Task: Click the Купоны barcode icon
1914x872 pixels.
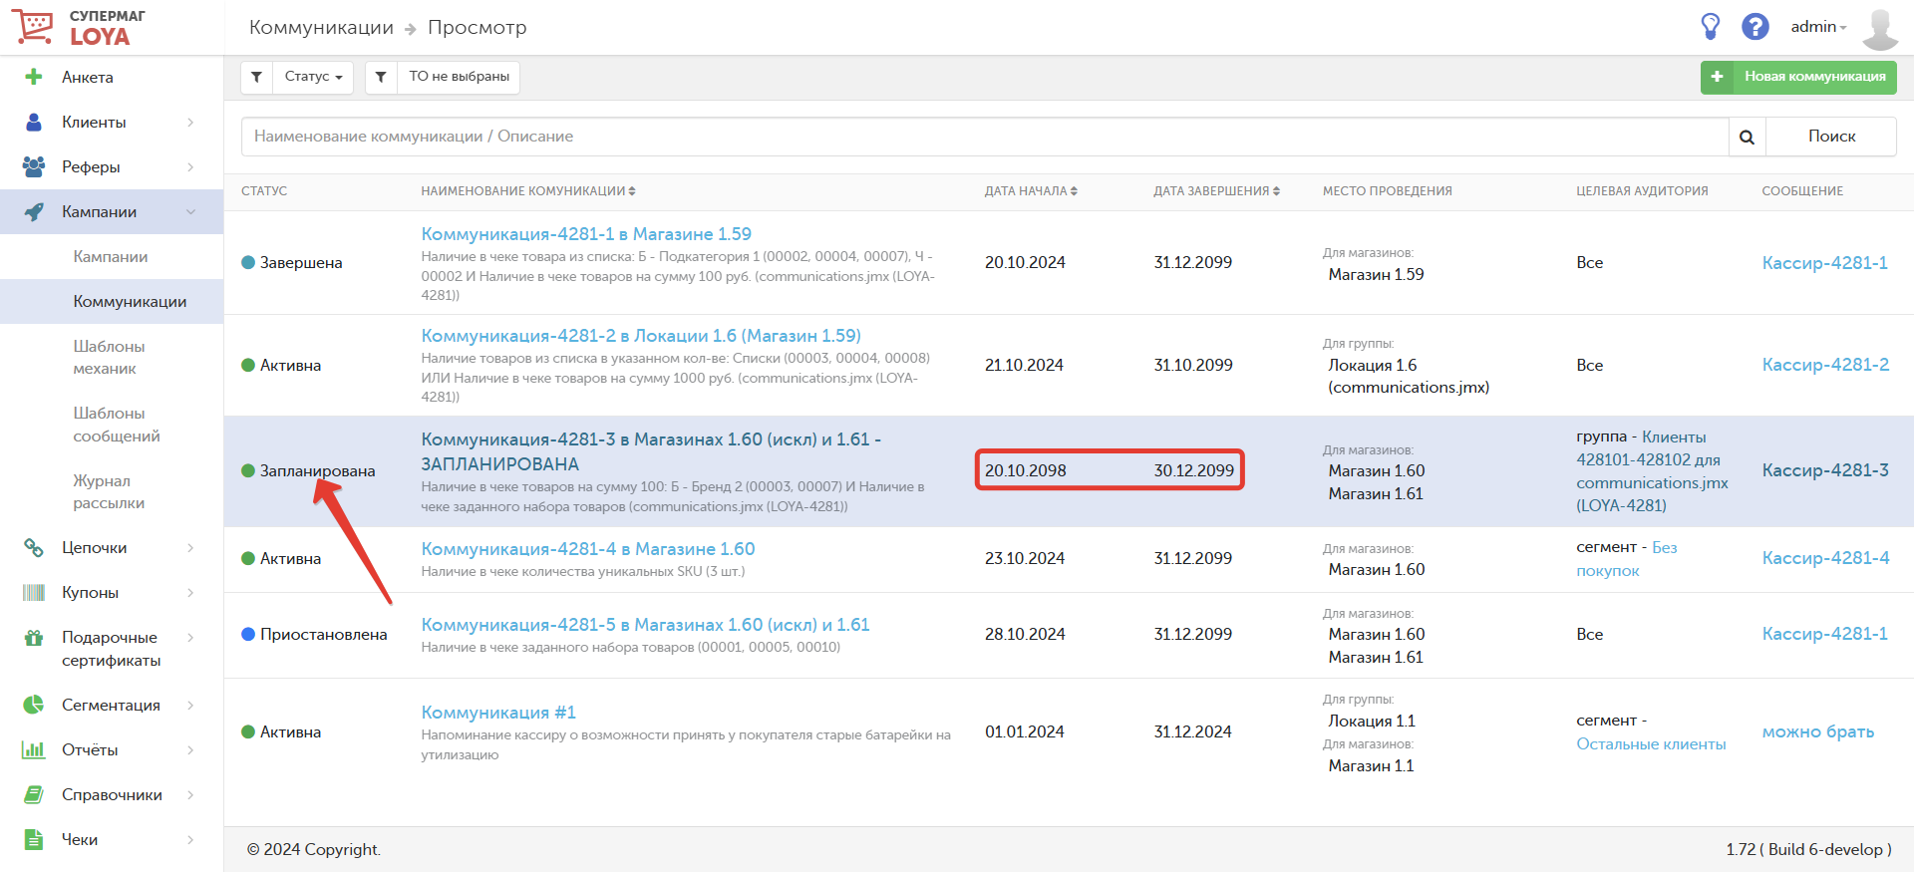Action: point(34,592)
